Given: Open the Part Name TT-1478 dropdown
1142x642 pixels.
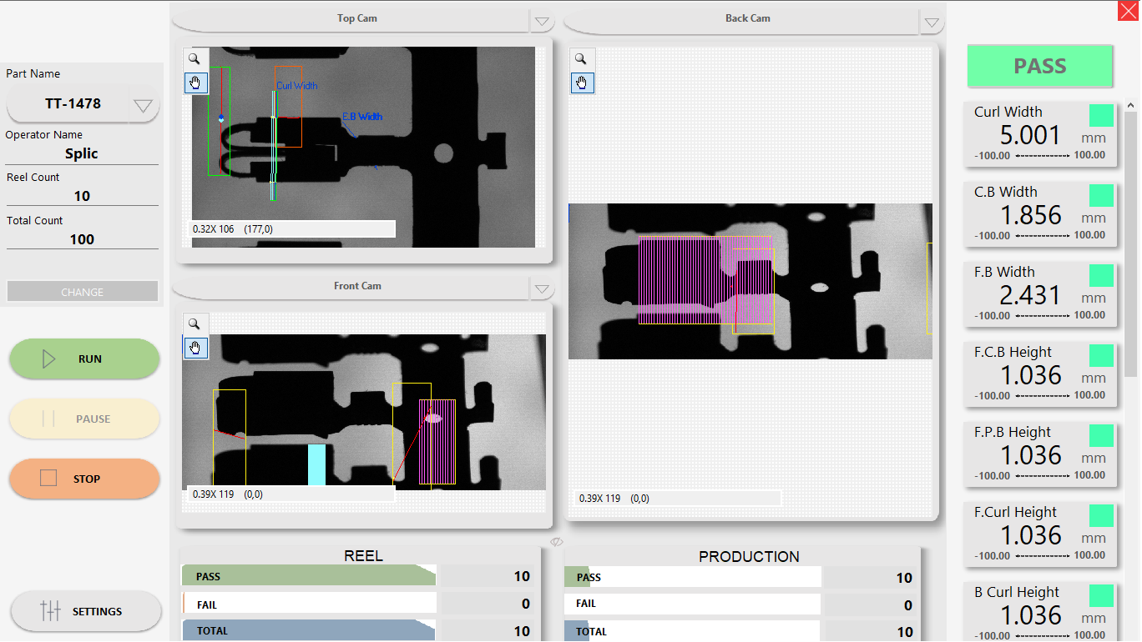Looking at the screenshot, I should [143, 105].
